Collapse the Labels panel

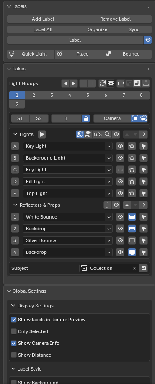pos(9,7)
